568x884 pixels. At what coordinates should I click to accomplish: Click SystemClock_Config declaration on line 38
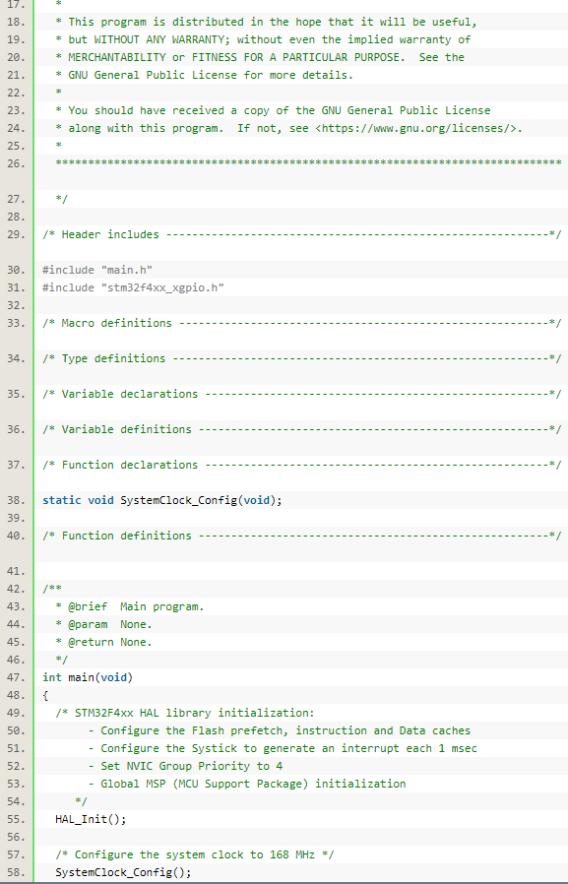click(x=162, y=500)
